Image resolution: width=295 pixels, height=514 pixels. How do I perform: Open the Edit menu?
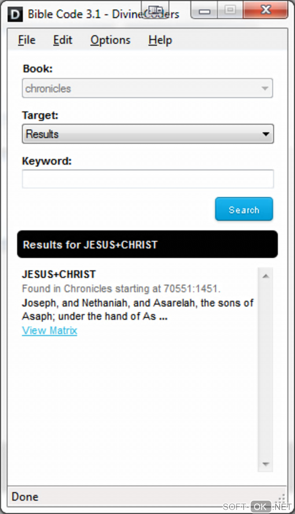(x=62, y=40)
